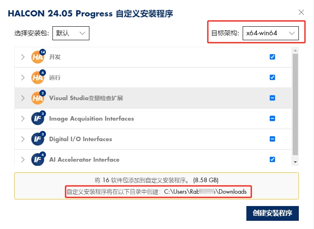Click the 16 软件包 (8.58 GB) summary text

point(157,180)
